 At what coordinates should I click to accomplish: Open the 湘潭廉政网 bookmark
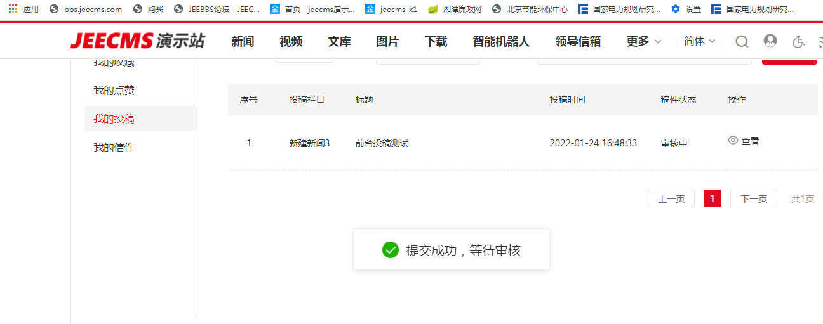click(x=455, y=9)
